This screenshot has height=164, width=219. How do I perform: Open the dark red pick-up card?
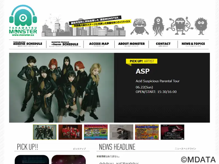(69, 159)
